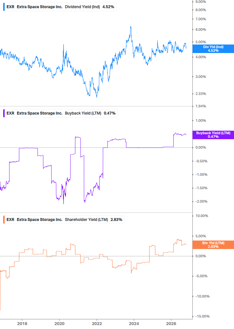Click the 6.00% tick on dividend yield axis
The width and height of the screenshot is (234, 329).
tap(201, 29)
